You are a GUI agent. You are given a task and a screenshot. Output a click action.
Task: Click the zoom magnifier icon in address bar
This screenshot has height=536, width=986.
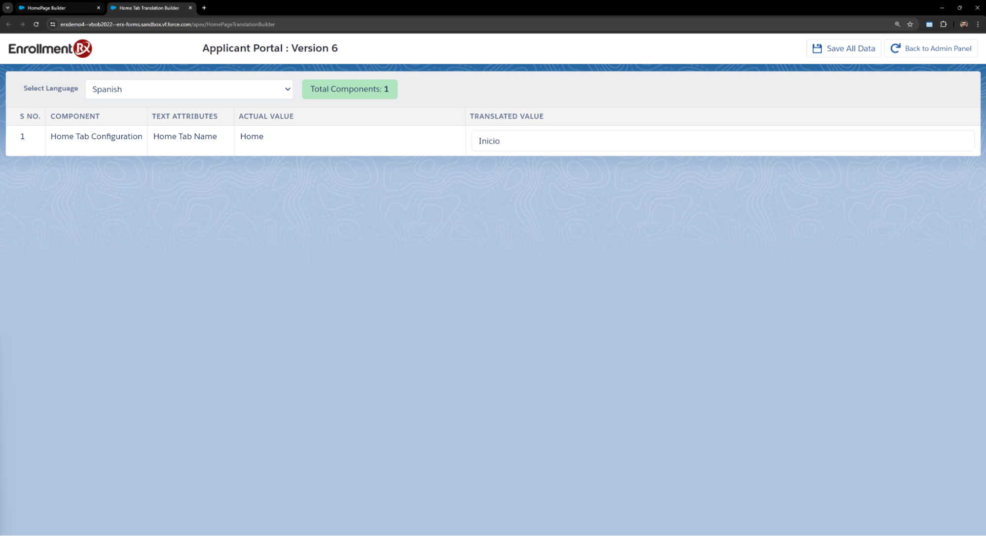[x=897, y=24]
